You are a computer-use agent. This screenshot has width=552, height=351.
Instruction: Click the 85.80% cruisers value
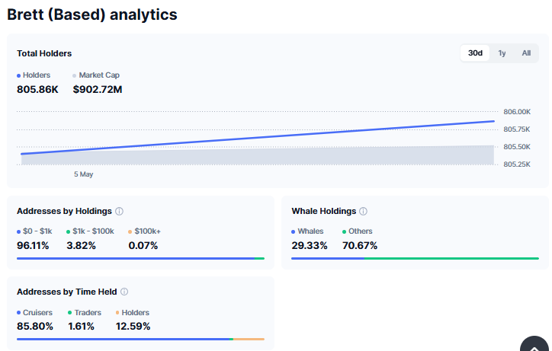pyautogui.click(x=35, y=327)
